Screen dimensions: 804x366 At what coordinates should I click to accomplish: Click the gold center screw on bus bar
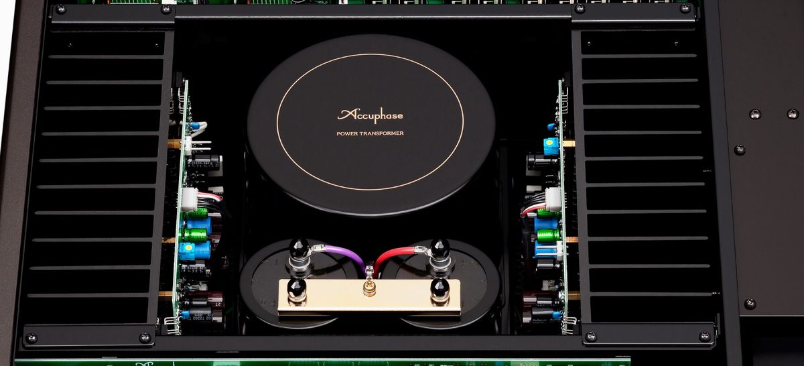(x=368, y=289)
